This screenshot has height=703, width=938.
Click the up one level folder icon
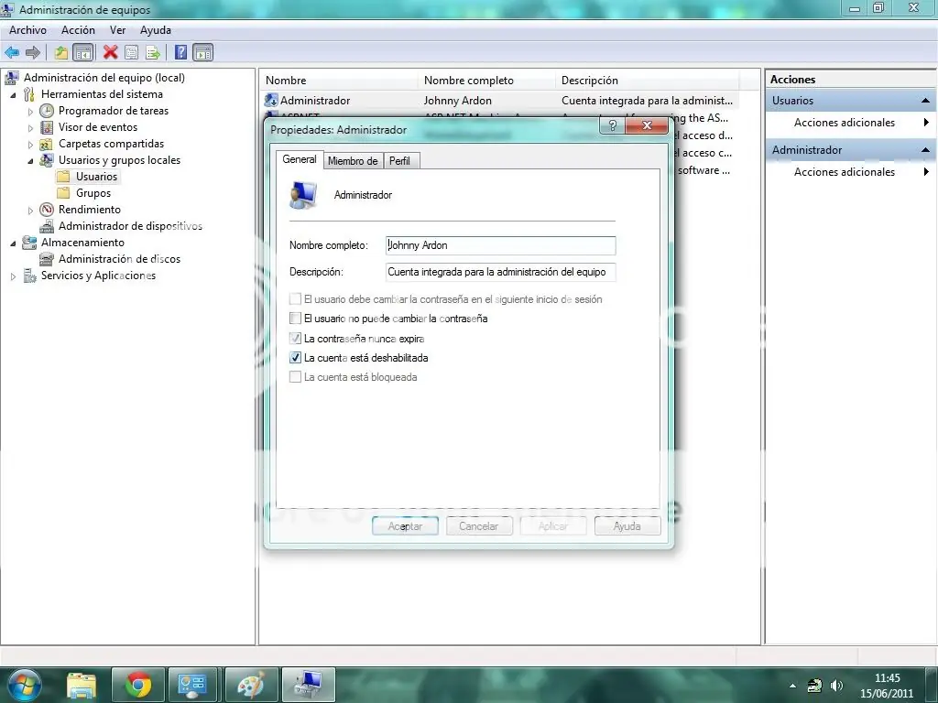click(x=61, y=52)
